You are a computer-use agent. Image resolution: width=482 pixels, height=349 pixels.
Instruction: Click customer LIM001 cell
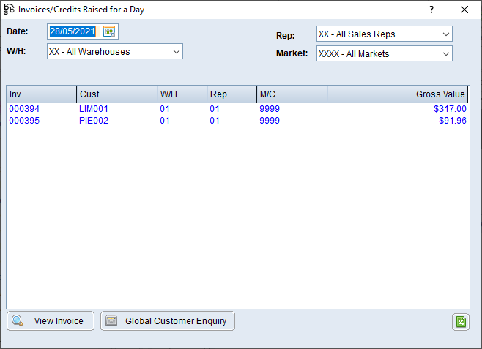click(93, 109)
